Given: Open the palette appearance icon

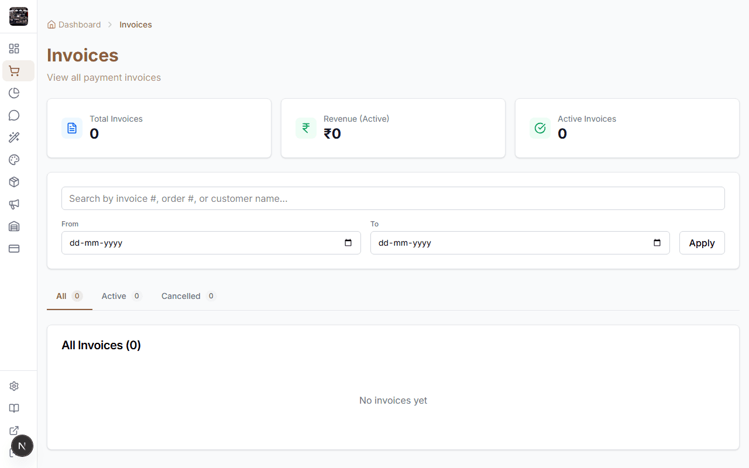Looking at the screenshot, I should coord(14,160).
